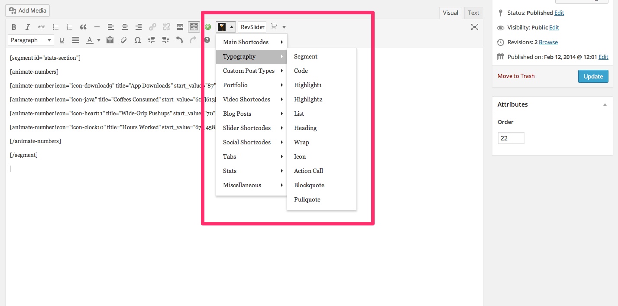Open the Paragraph format dropdown
The image size is (618, 306).
pos(30,40)
